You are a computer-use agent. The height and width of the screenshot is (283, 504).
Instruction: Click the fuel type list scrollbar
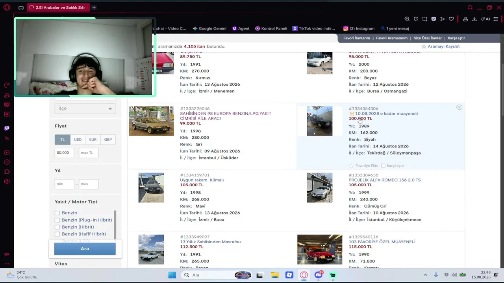(x=115, y=224)
